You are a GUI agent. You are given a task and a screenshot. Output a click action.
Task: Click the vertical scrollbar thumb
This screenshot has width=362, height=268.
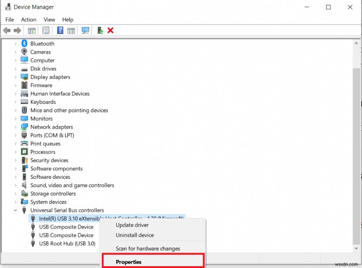pos(356,156)
